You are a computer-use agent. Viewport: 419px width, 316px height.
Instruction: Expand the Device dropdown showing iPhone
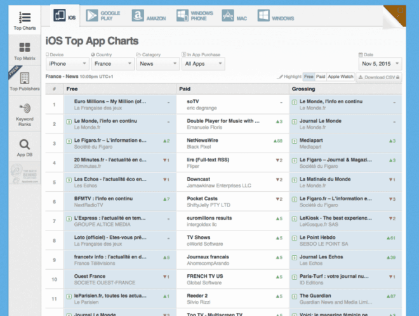click(x=67, y=64)
